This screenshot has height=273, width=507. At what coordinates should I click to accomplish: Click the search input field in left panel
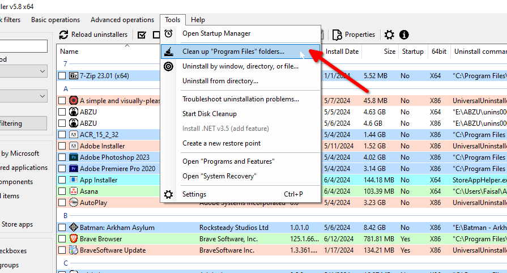23,46
